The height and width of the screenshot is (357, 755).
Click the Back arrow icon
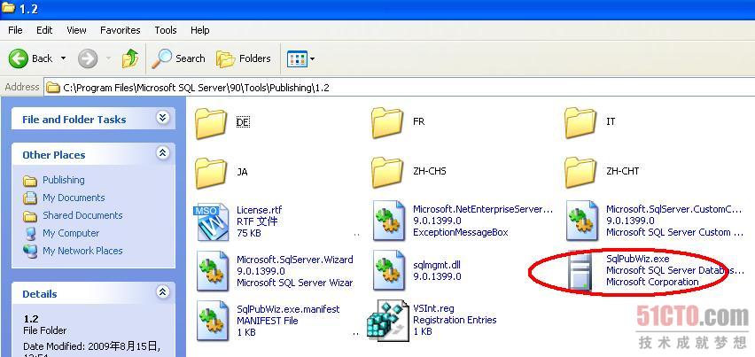19,58
